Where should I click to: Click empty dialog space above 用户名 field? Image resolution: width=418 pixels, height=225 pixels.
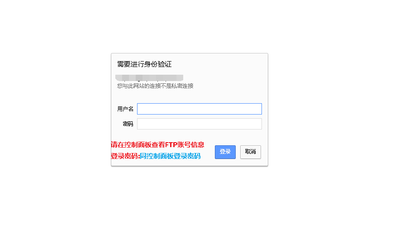[x=189, y=96]
